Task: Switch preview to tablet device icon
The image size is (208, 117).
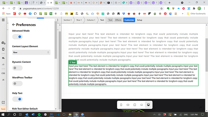Action: (135, 105)
